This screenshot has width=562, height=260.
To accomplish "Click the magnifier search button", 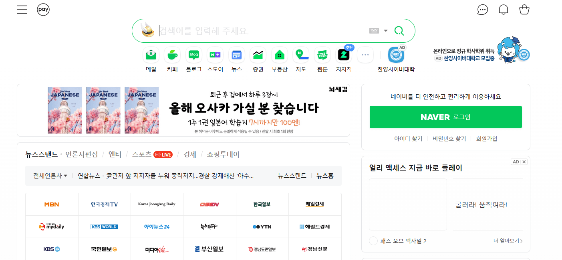I will click(x=399, y=31).
